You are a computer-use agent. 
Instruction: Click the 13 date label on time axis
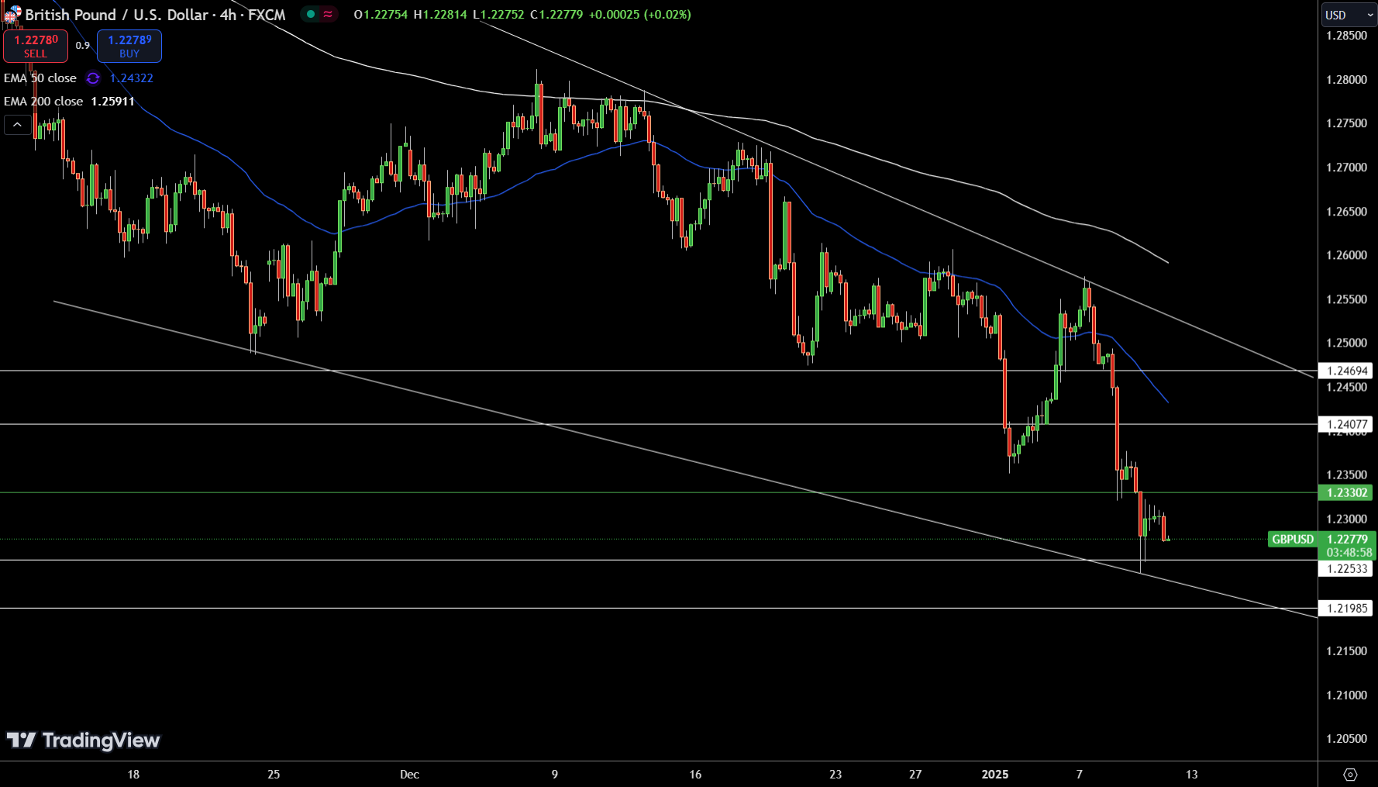pos(1191,774)
